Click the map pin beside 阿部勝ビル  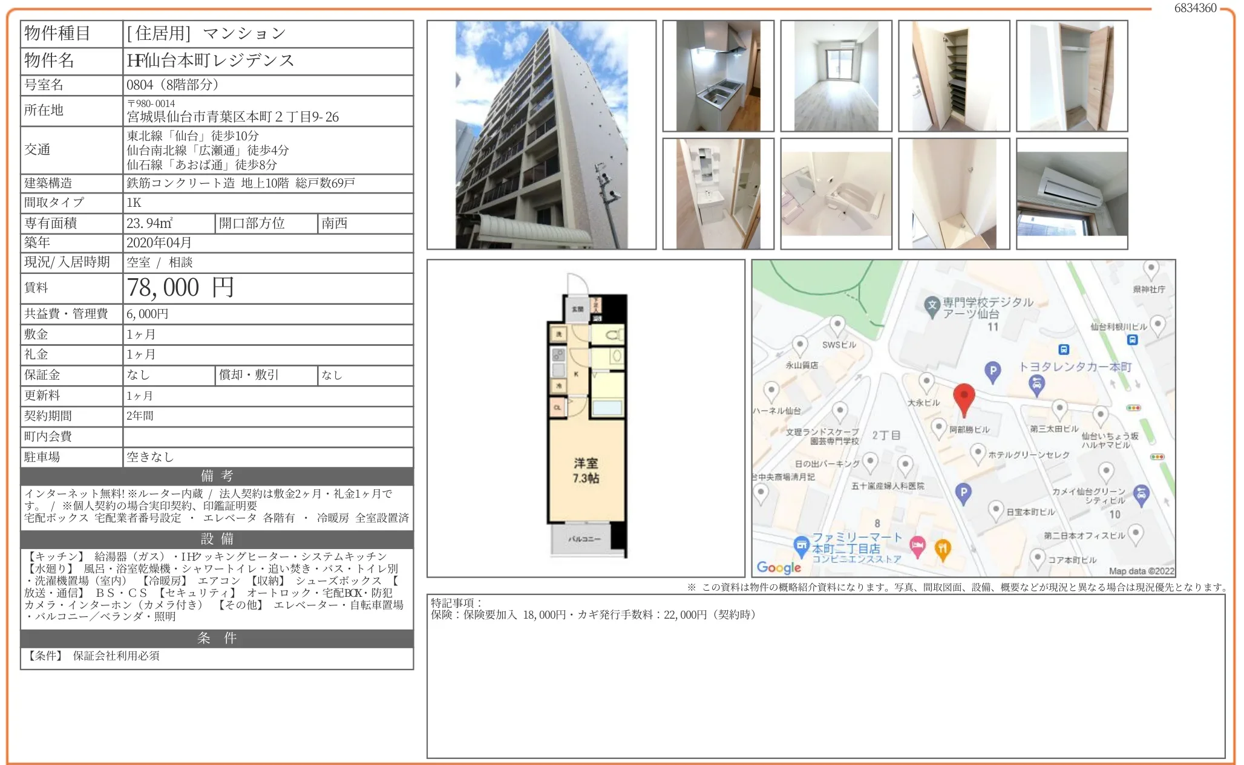(x=938, y=429)
